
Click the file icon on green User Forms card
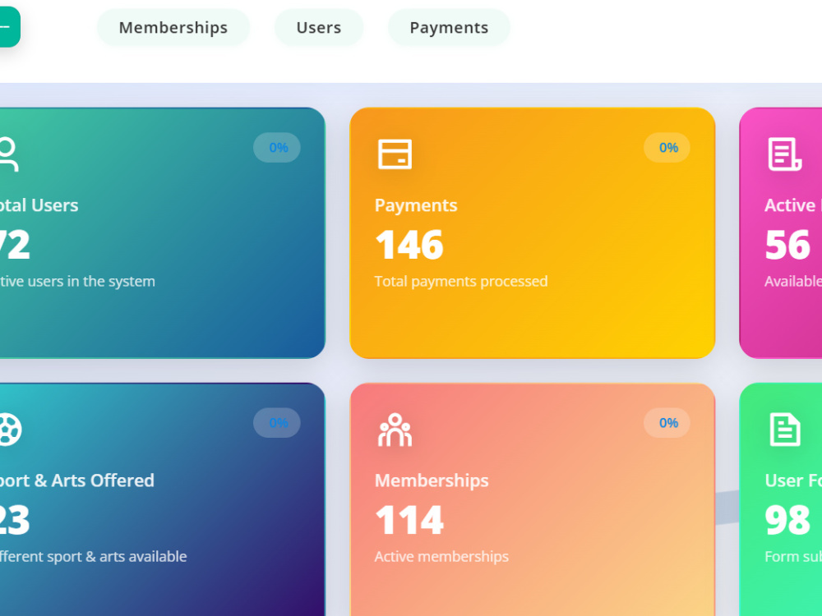pyautogui.click(x=785, y=430)
